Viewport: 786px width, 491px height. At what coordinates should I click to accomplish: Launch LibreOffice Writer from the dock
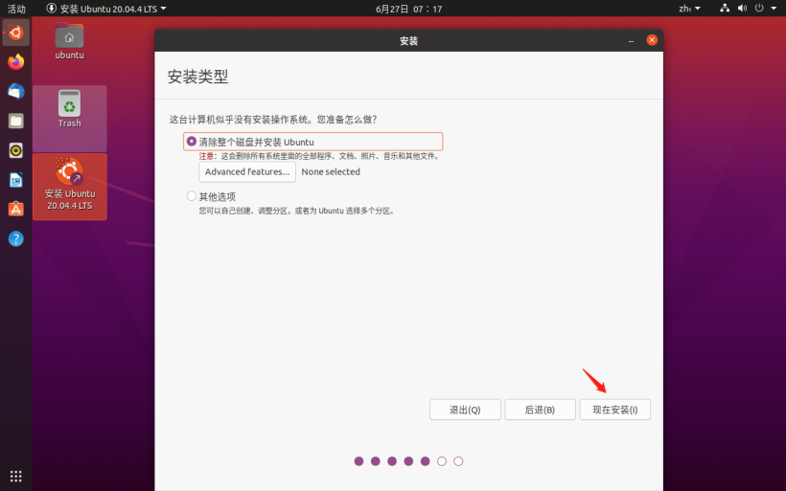point(15,180)
